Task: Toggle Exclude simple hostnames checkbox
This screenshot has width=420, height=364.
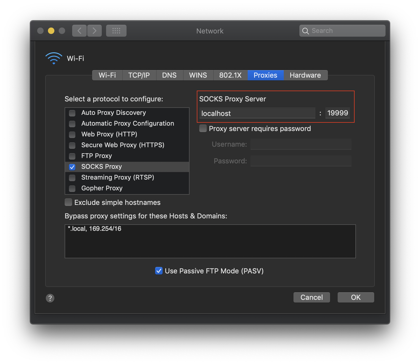Action: (68, 202)
